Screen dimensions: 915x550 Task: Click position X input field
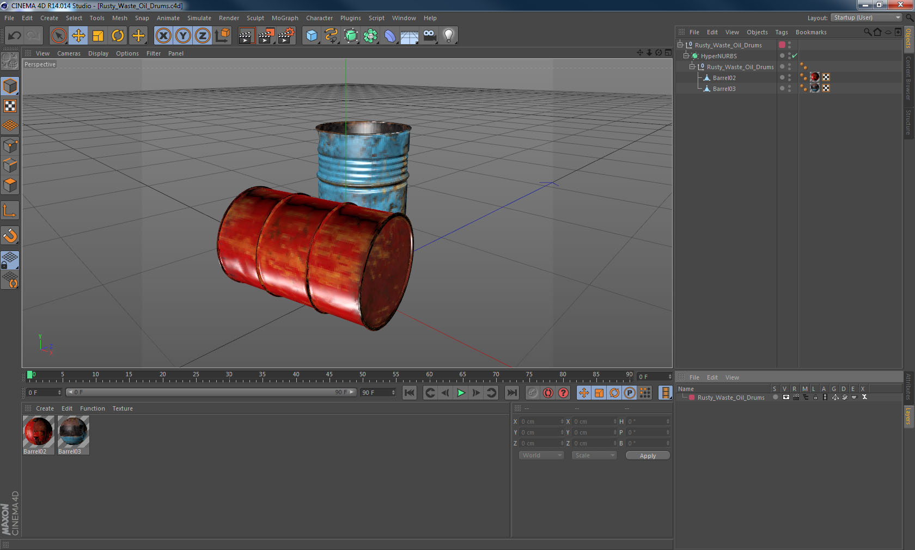[541, 421]
